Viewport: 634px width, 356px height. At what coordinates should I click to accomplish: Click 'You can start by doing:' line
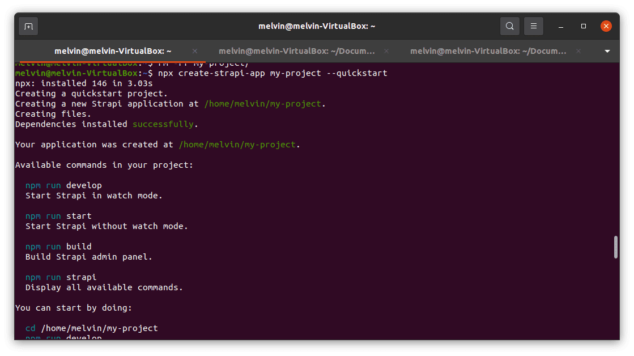click(x=74, y=308)
